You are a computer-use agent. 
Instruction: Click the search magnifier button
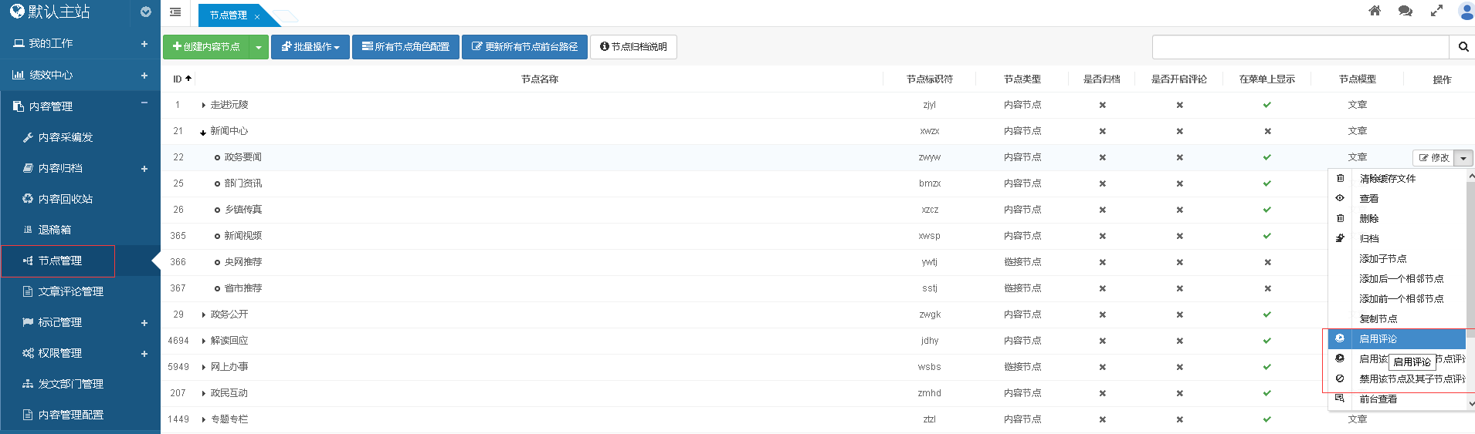tap(1463, 47)
